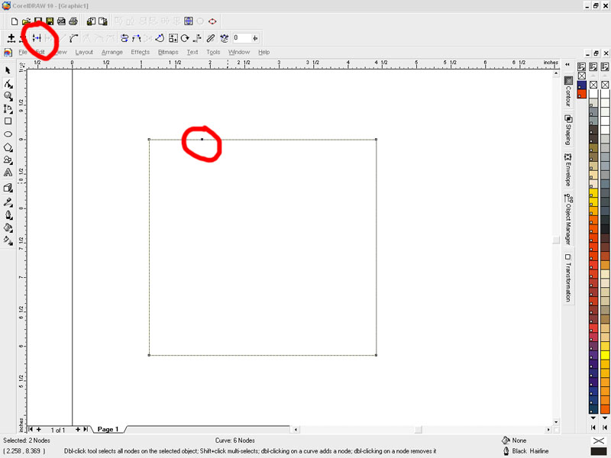Viewport: 611px width, 458px height.
Task: Click the Print icon in the toolbar
Action: (73, 21)
